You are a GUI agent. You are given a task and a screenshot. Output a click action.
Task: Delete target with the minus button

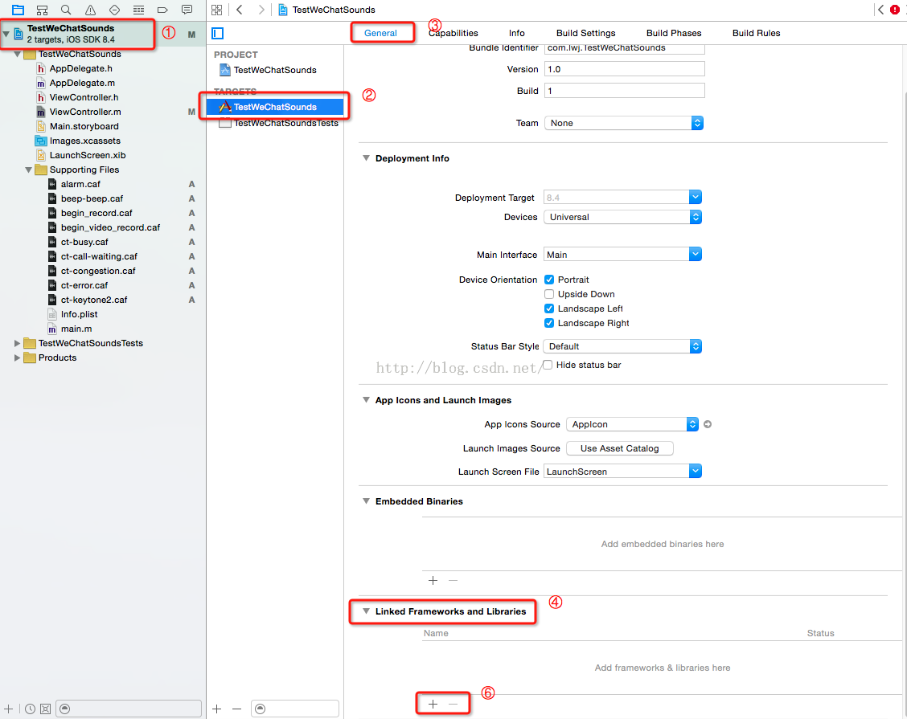click(x=236, y=709)
